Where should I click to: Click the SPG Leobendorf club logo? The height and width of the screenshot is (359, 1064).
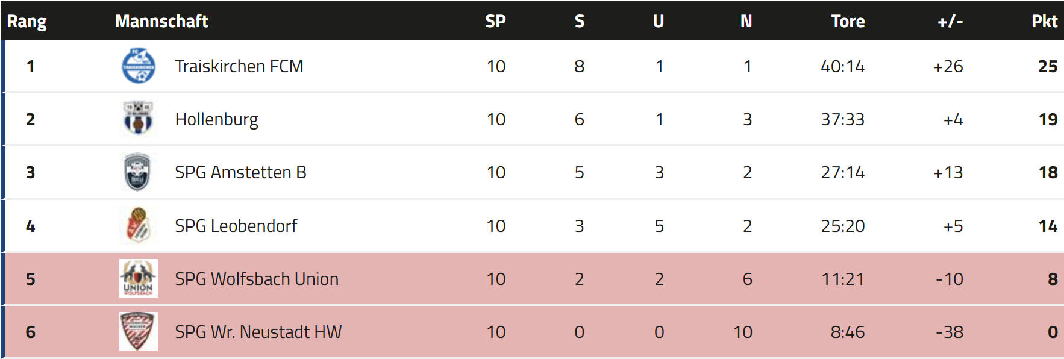click(138, 225)
